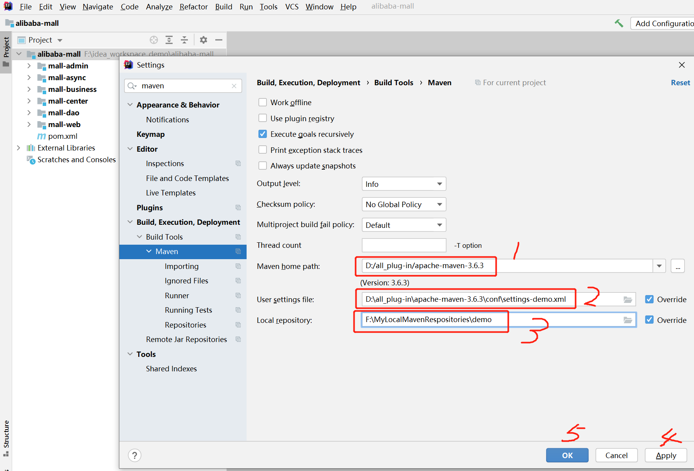Click the Reset link
Viewport: 694px width, 471px height.
tap(680, 82)
